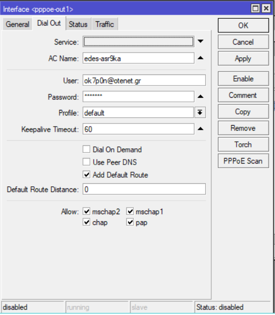
Task: Click the slave flag in status bar
Action: [140, 307]
